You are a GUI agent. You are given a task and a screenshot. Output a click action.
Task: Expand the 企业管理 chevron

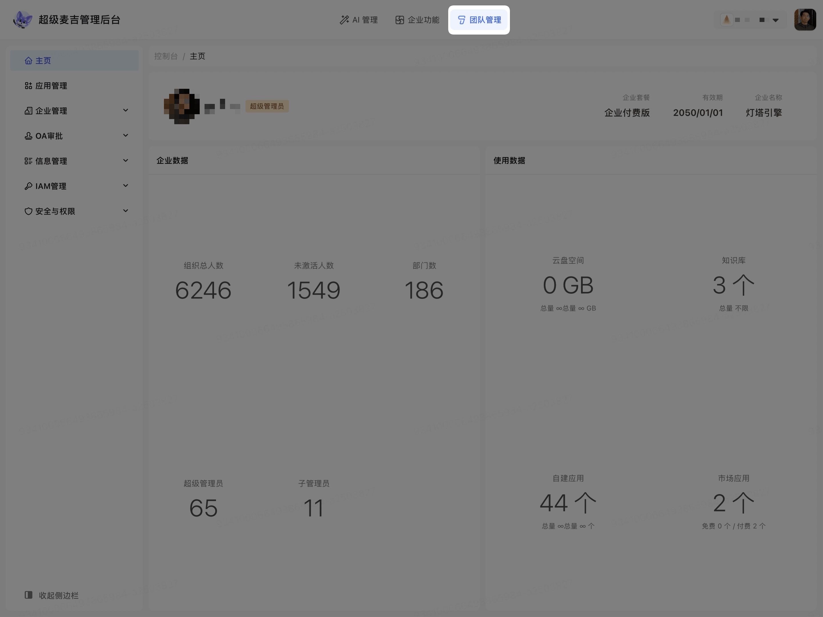[x=125, y=110]
